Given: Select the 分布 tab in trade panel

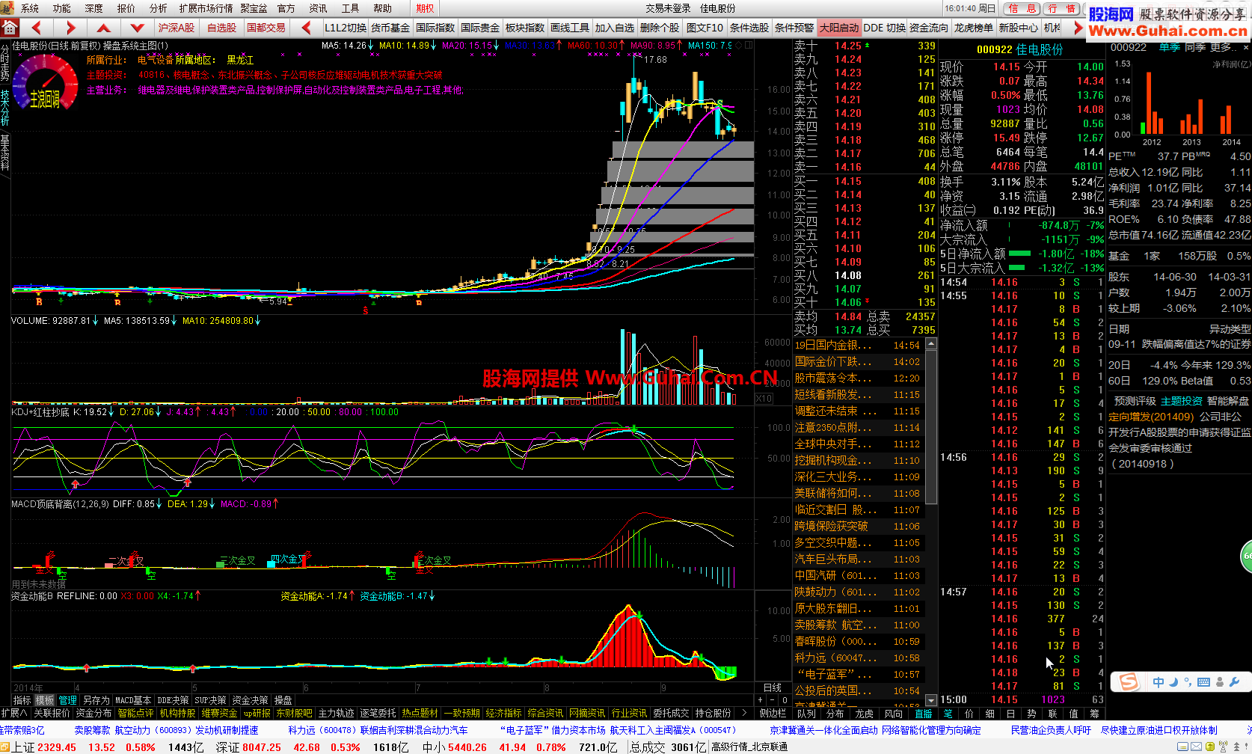Looking at the screenshot, I should [x=835, y=713].
